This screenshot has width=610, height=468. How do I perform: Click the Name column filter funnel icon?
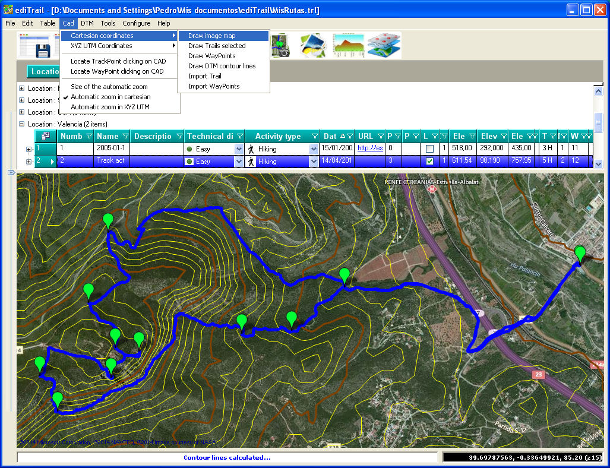click(125, 137)
